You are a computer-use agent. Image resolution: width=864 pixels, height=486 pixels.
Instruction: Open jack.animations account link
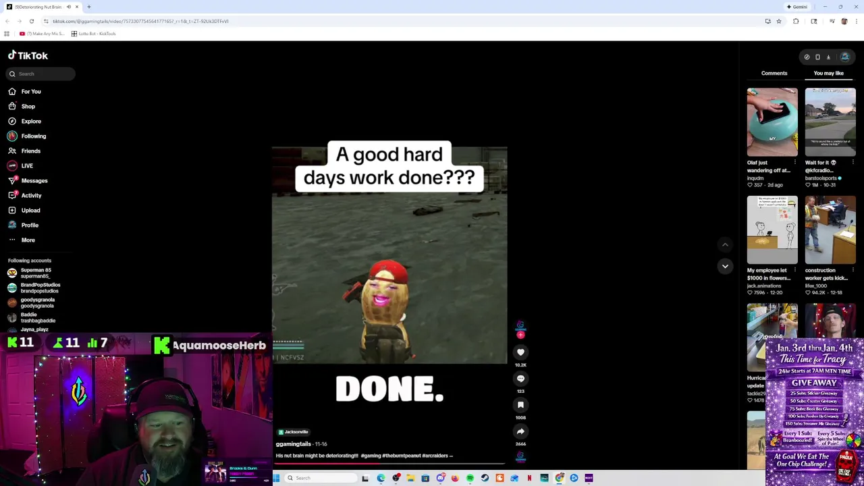click(x=764, y=286)
